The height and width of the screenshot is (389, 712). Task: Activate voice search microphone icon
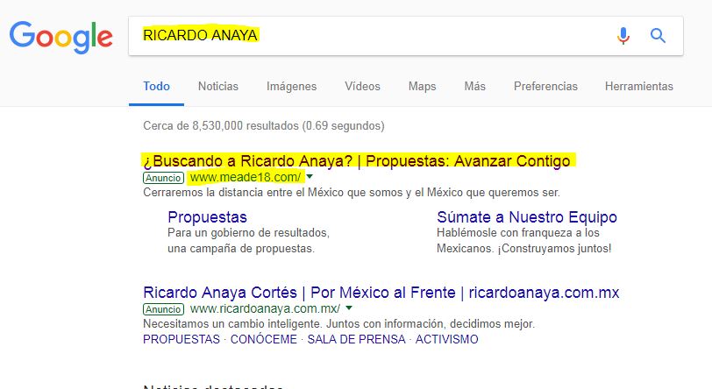(623, 36)
